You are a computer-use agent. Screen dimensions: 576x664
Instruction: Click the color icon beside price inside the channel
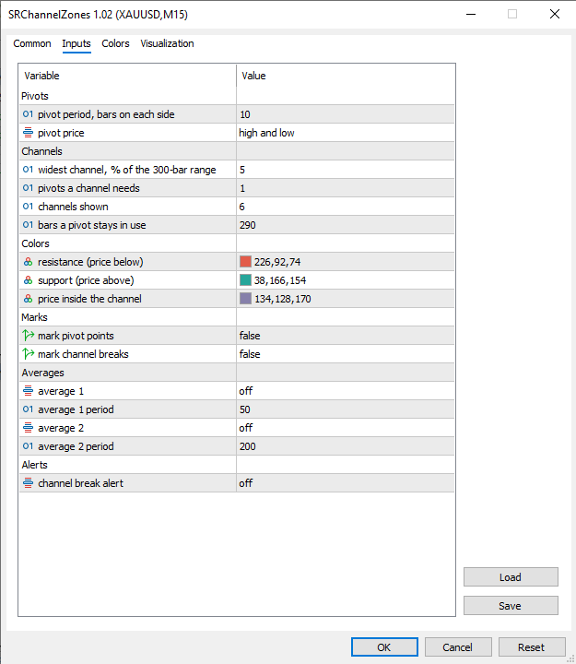(x=28, y=299)
